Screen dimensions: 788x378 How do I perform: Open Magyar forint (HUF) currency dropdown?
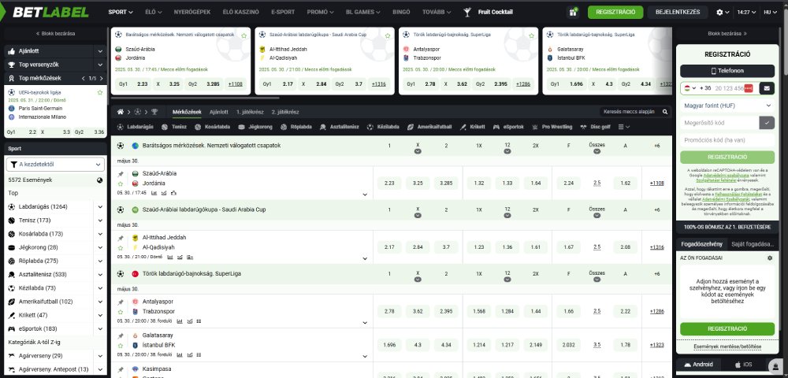(x=727, y=106)
